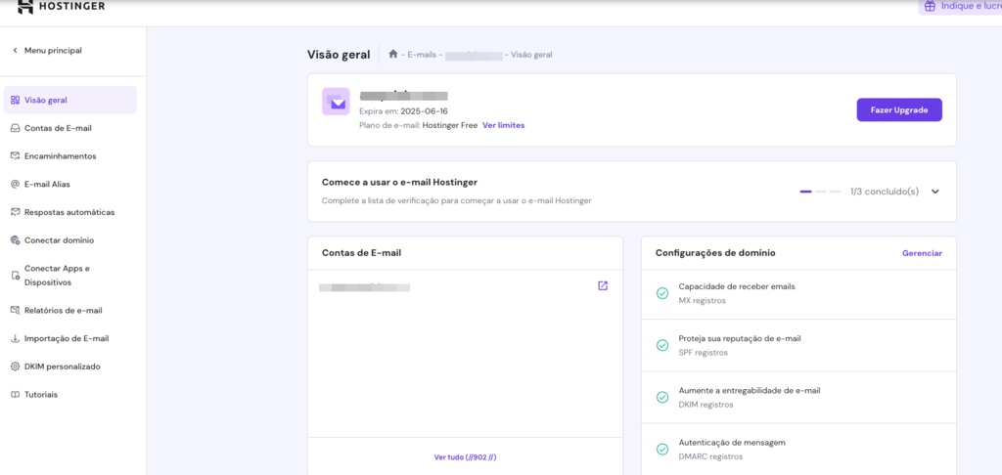
Task: Click the green check beside DKIM registros
Action: [x=662, y=397]
